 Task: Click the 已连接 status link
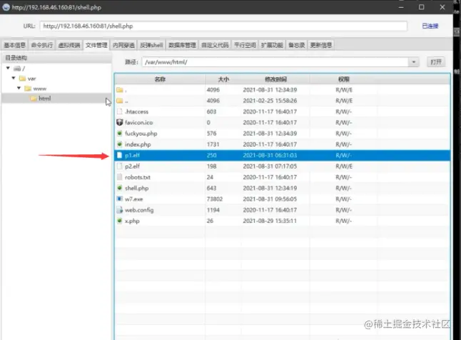430,26
